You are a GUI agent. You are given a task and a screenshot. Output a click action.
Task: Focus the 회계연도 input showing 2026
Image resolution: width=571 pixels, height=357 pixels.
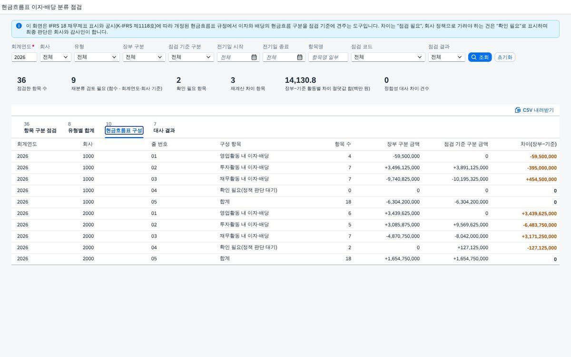(24, 57)
